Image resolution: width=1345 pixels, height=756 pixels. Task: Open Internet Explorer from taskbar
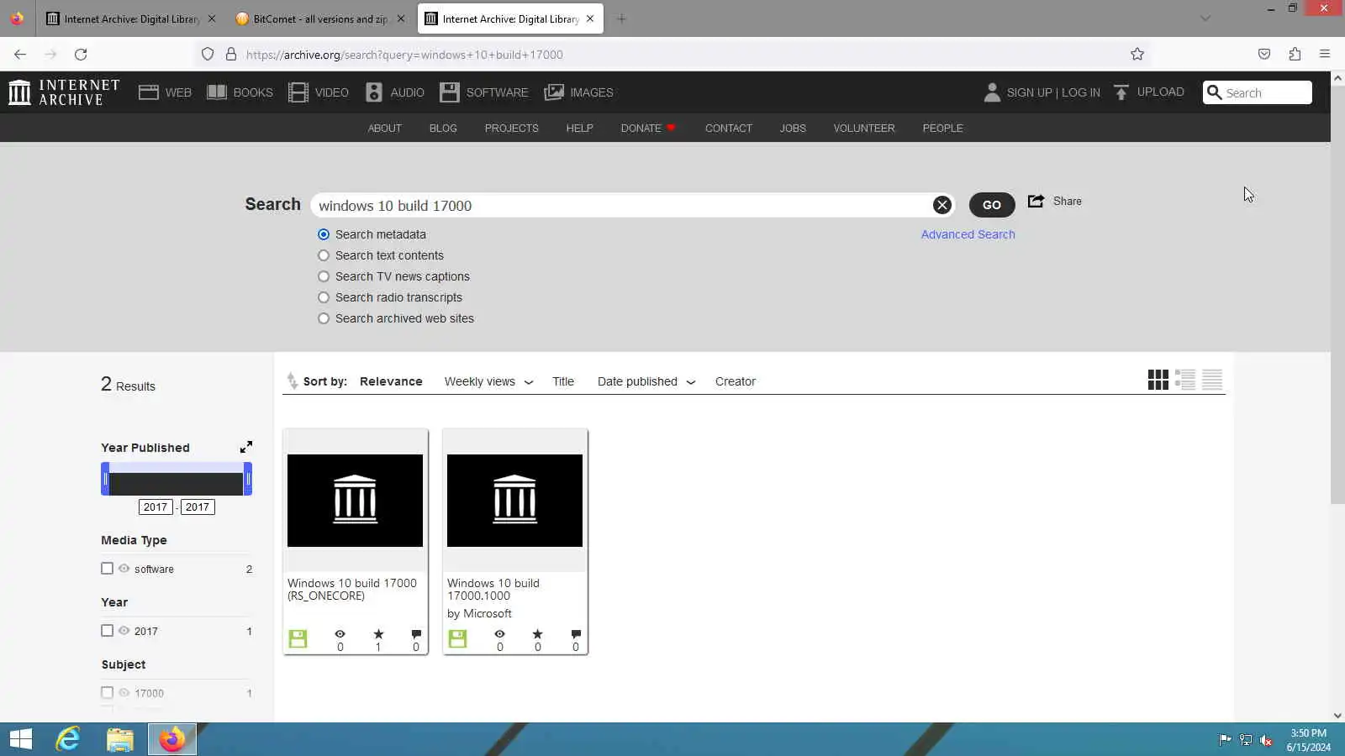(x=67, y=739)
